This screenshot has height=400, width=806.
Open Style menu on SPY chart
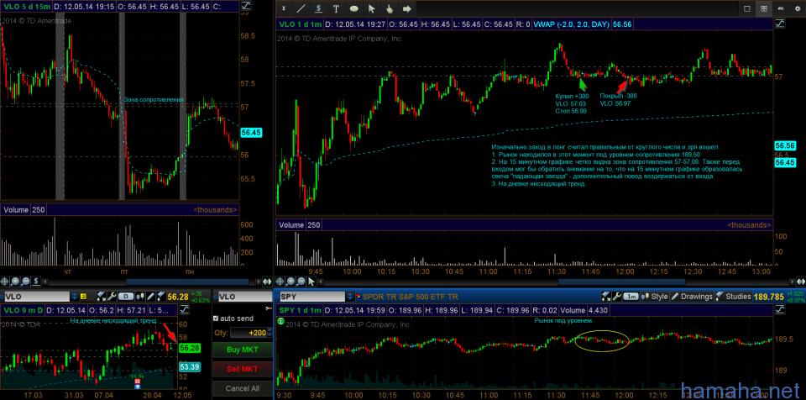click(x=654, y=297)
